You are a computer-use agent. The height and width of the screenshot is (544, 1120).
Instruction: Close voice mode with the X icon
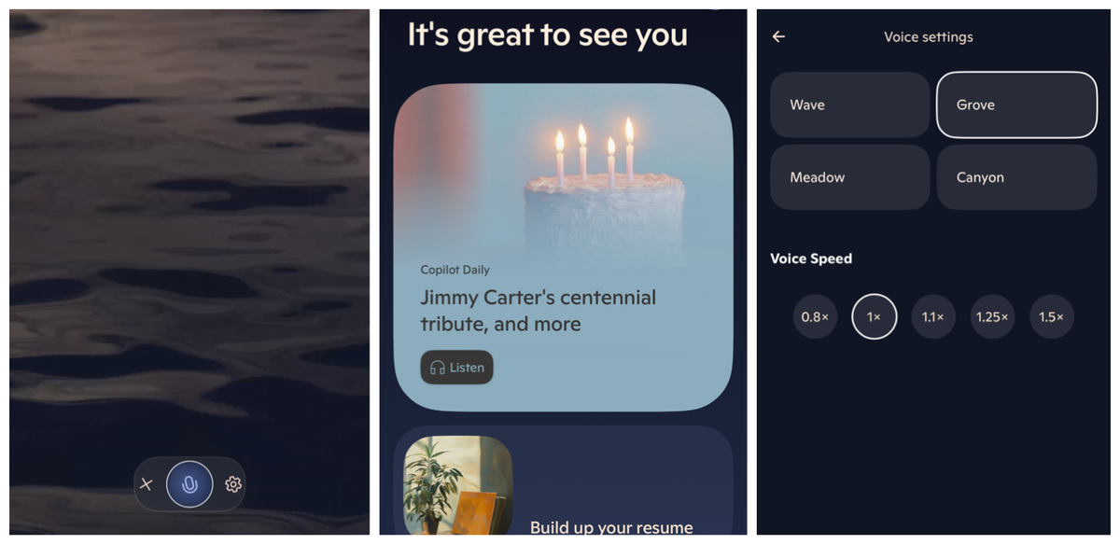pos(147,484)
